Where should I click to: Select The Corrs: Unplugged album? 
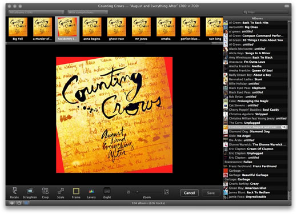[255, 123]
